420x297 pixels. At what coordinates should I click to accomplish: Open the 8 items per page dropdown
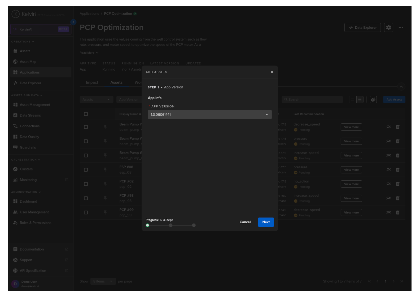[103, 281]
